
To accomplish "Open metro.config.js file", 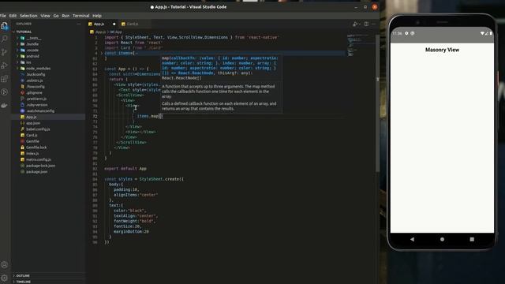I will [x=39, y=159].
